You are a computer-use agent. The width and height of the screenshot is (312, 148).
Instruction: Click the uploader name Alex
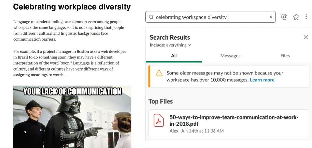[x=174, y=131]
